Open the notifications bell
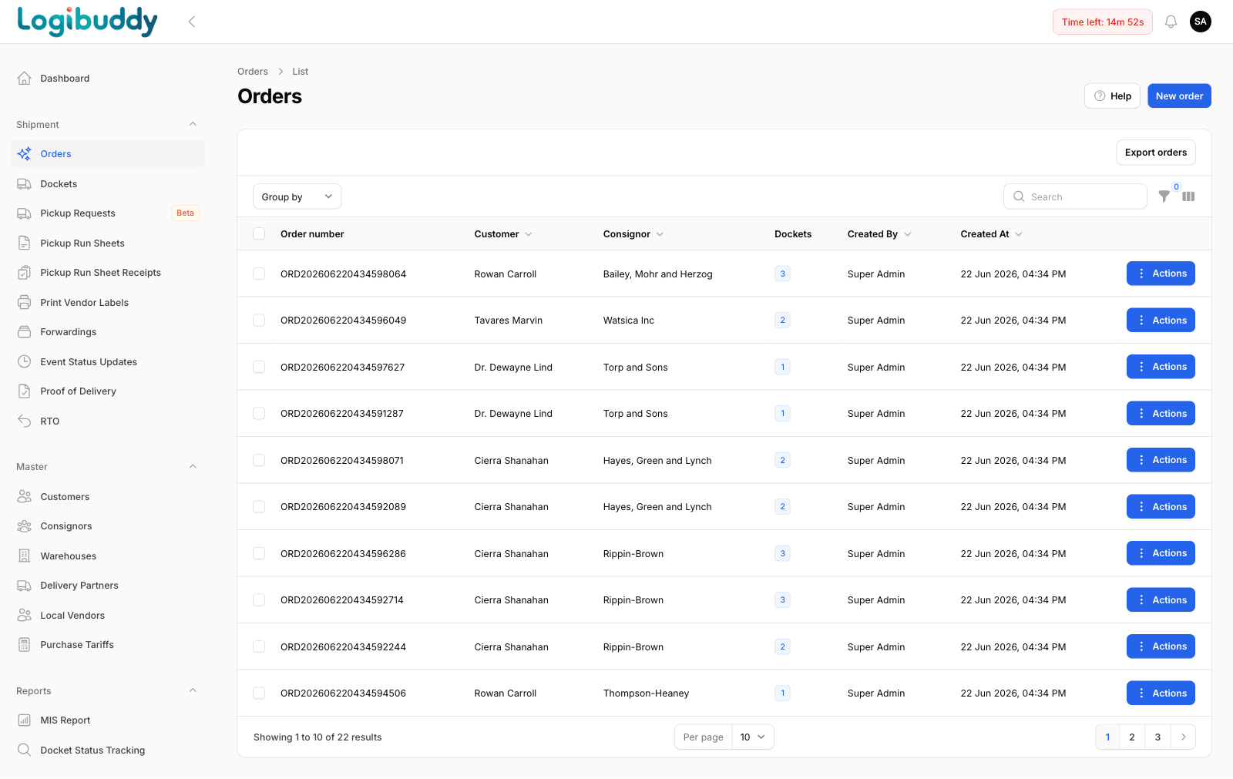 click(x=1171, y=22)
